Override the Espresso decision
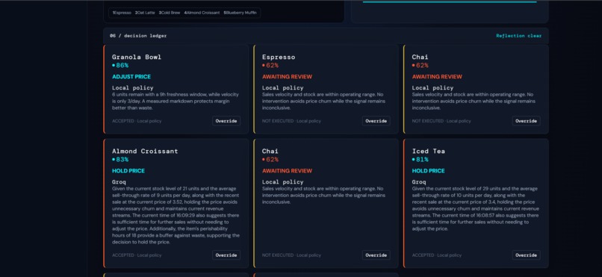Viewport: 602px width, 277px height. pos(376,121)
